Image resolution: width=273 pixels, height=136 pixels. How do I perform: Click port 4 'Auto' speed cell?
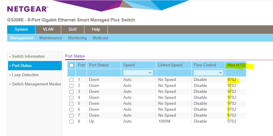click(127, 97)
